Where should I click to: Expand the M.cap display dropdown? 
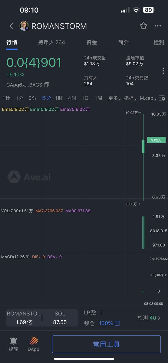point(148,98)
